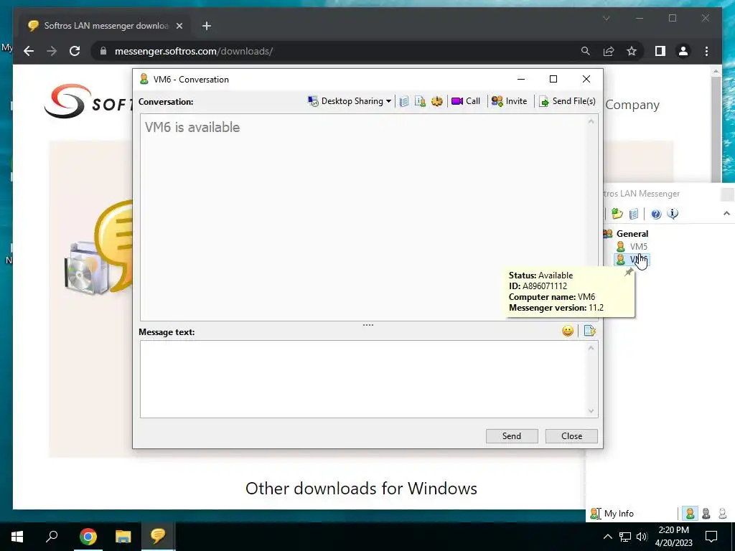Click the Close button in conversation
Viewport: 735px width, 551px height.
pos(571,436)
